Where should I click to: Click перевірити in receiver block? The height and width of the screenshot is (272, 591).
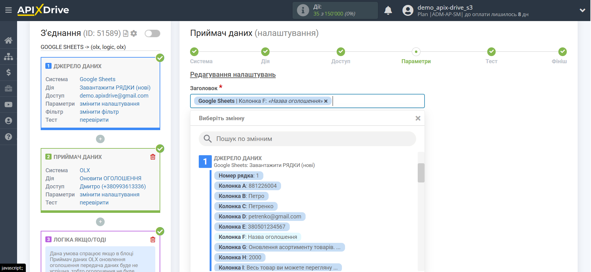94,203
